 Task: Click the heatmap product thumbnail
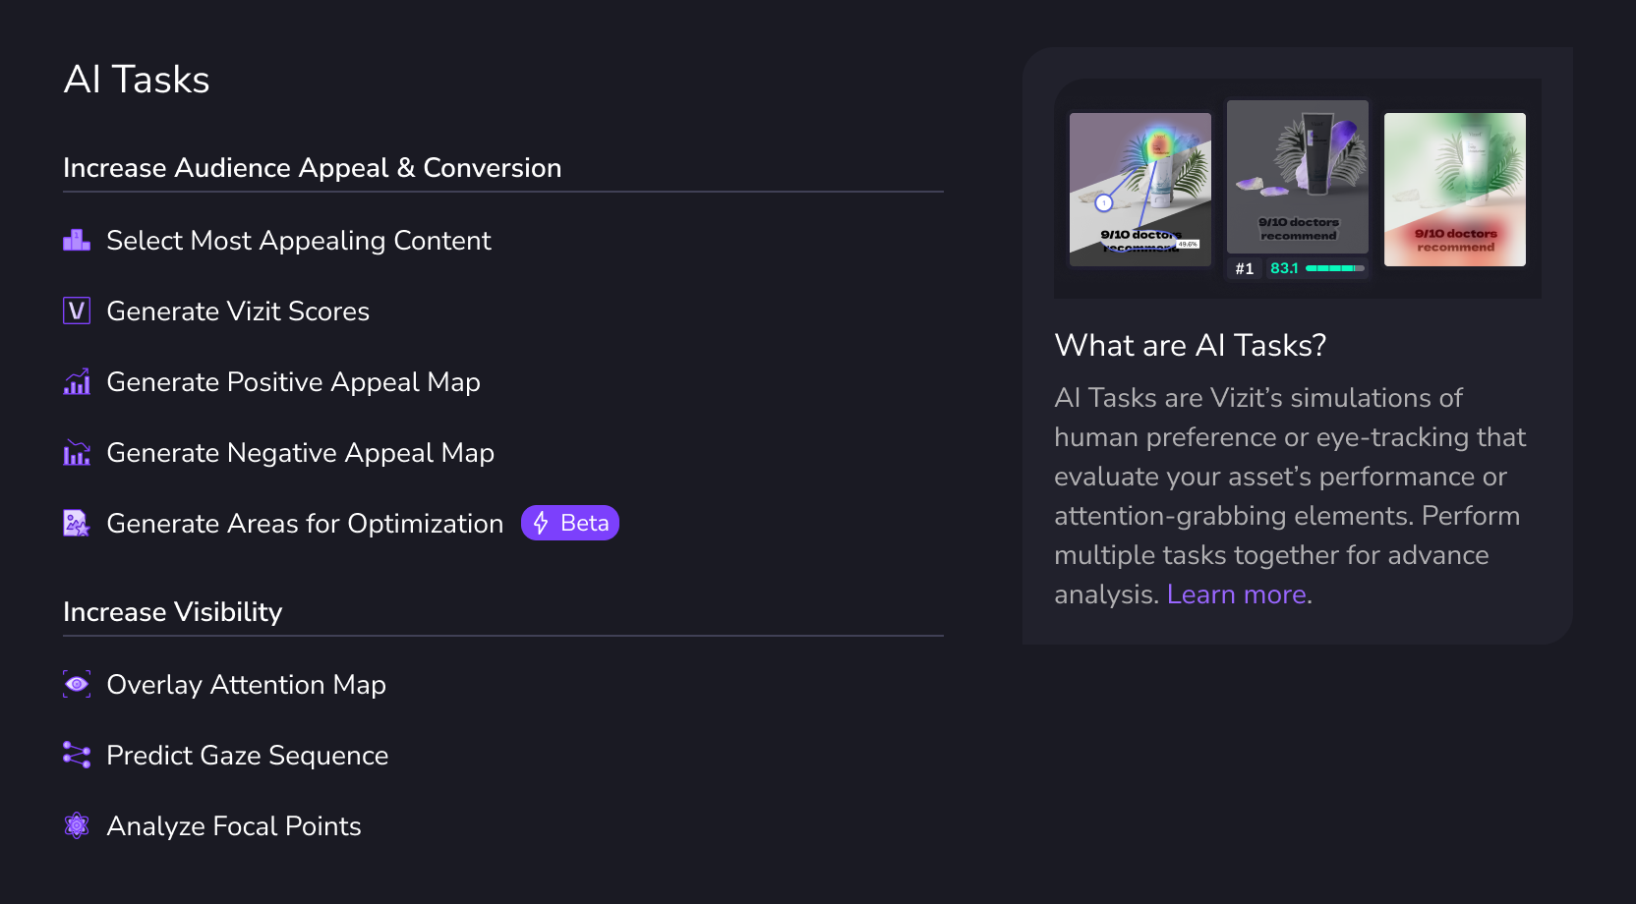[1140, 189]
